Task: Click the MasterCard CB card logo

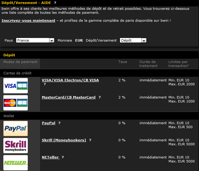Action: (16, 103)
